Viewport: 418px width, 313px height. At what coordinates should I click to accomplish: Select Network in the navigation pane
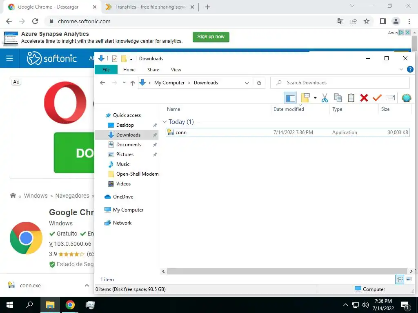click(x=122, y=223)
